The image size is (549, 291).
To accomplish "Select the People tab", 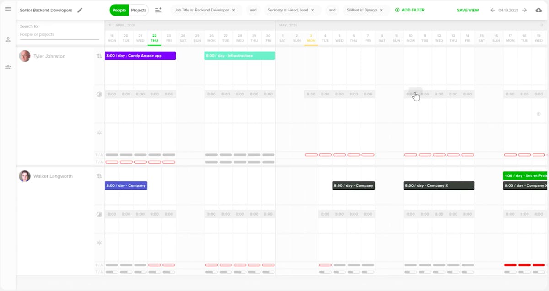I will pos(118,10).
